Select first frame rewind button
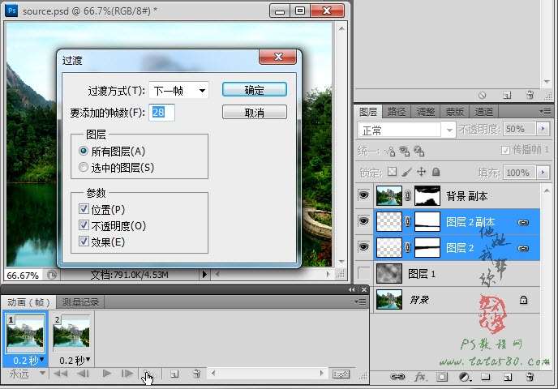The width and height of the screenshot is (558, 389). pos(61,374)
